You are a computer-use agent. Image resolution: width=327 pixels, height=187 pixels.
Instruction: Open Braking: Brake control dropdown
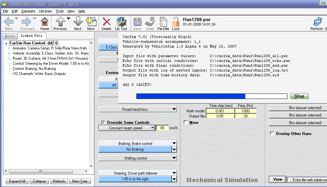138,143
